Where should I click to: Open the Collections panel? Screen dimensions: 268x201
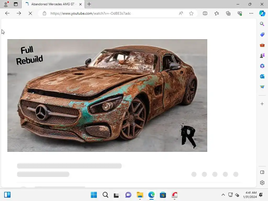click(228, 13)
